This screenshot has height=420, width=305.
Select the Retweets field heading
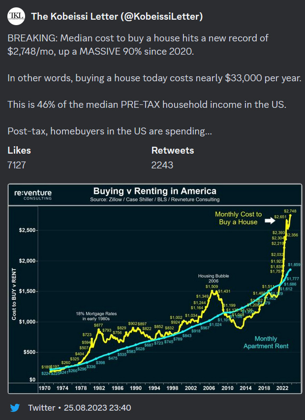point(172,150)
